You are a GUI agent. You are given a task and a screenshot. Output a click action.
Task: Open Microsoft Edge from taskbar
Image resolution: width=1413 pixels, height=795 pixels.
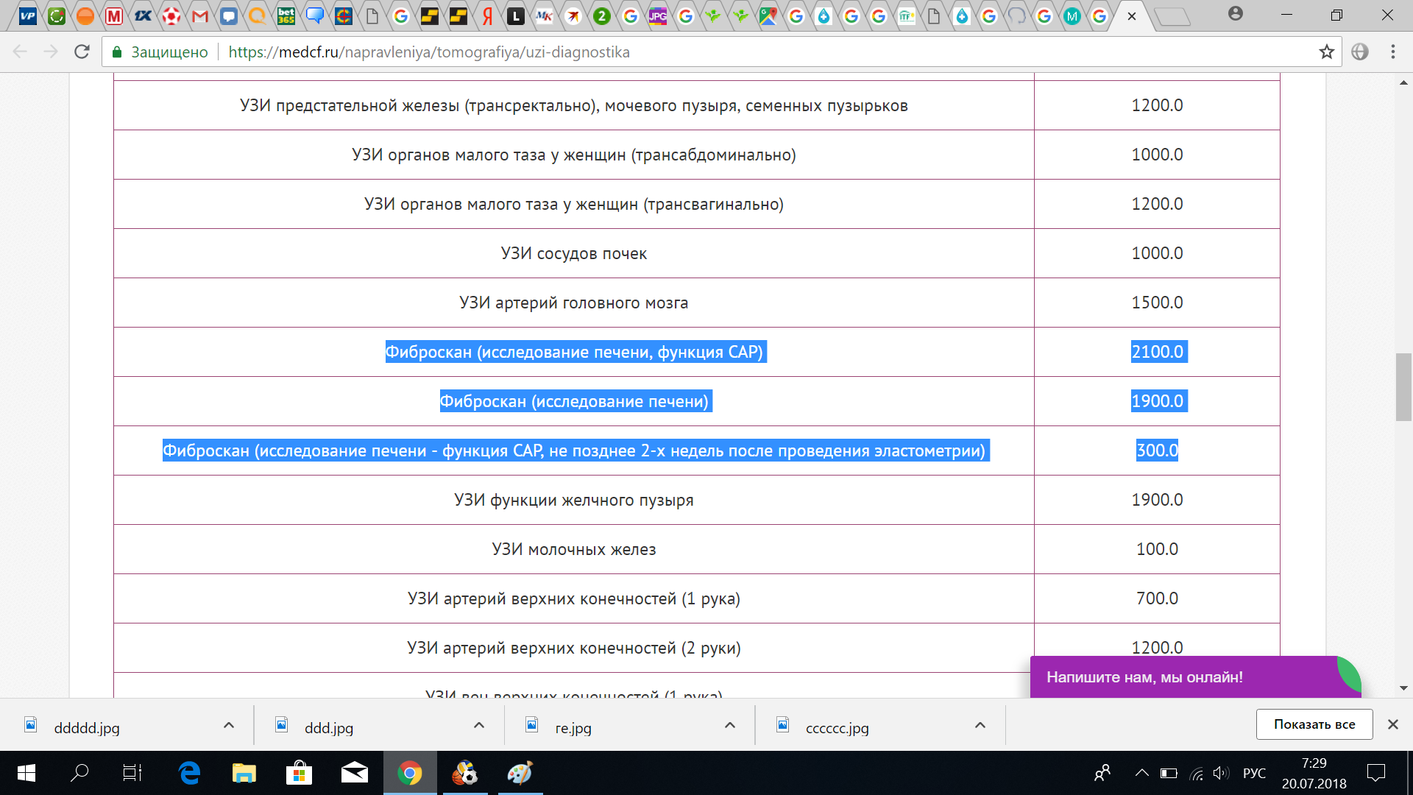(189, 773)
